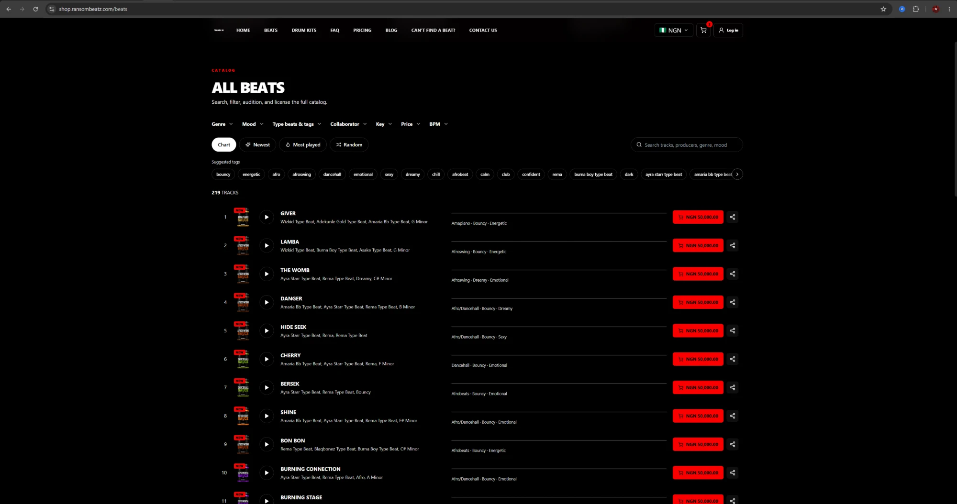Open the BEATS menu item

[271, 30]
